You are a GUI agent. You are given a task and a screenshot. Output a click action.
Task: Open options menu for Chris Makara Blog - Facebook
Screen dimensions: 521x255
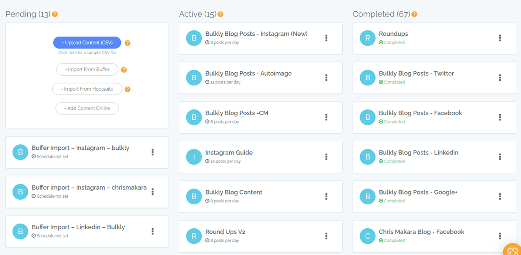coord(500,236)
